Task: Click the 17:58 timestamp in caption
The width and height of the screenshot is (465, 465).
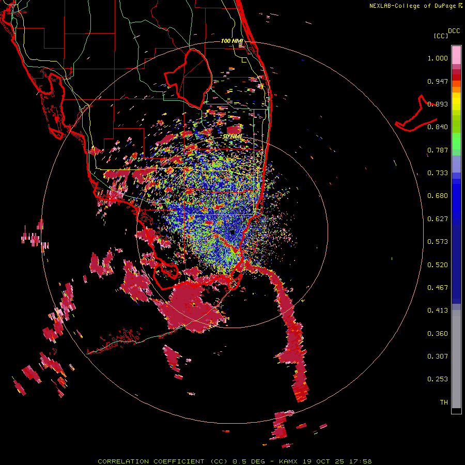Action: [x=360, y=461]
